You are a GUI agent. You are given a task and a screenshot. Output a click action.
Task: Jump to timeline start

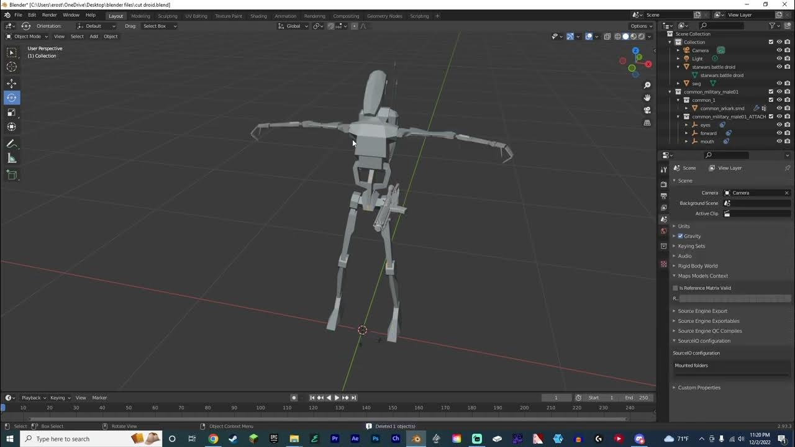[312, 397]
